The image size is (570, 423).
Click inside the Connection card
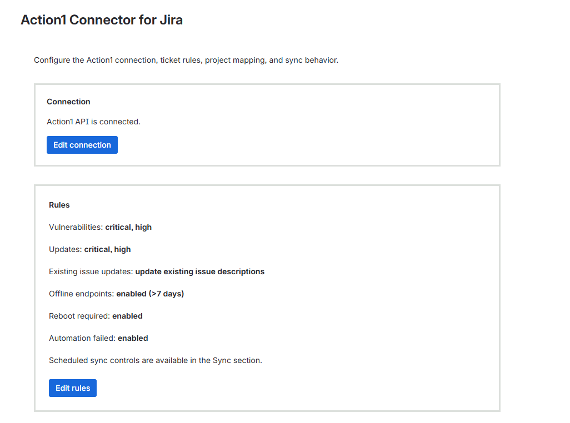[267, 125]
